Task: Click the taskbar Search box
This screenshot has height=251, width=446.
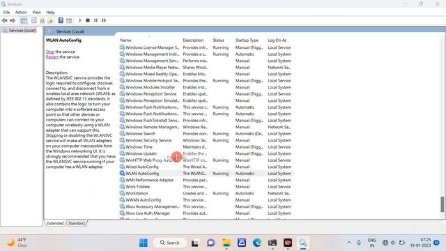Action: [x=170, y=243]
